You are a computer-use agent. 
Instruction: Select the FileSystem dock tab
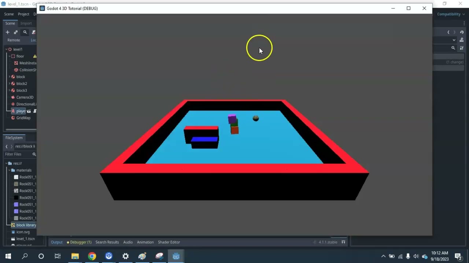[14, 138]
